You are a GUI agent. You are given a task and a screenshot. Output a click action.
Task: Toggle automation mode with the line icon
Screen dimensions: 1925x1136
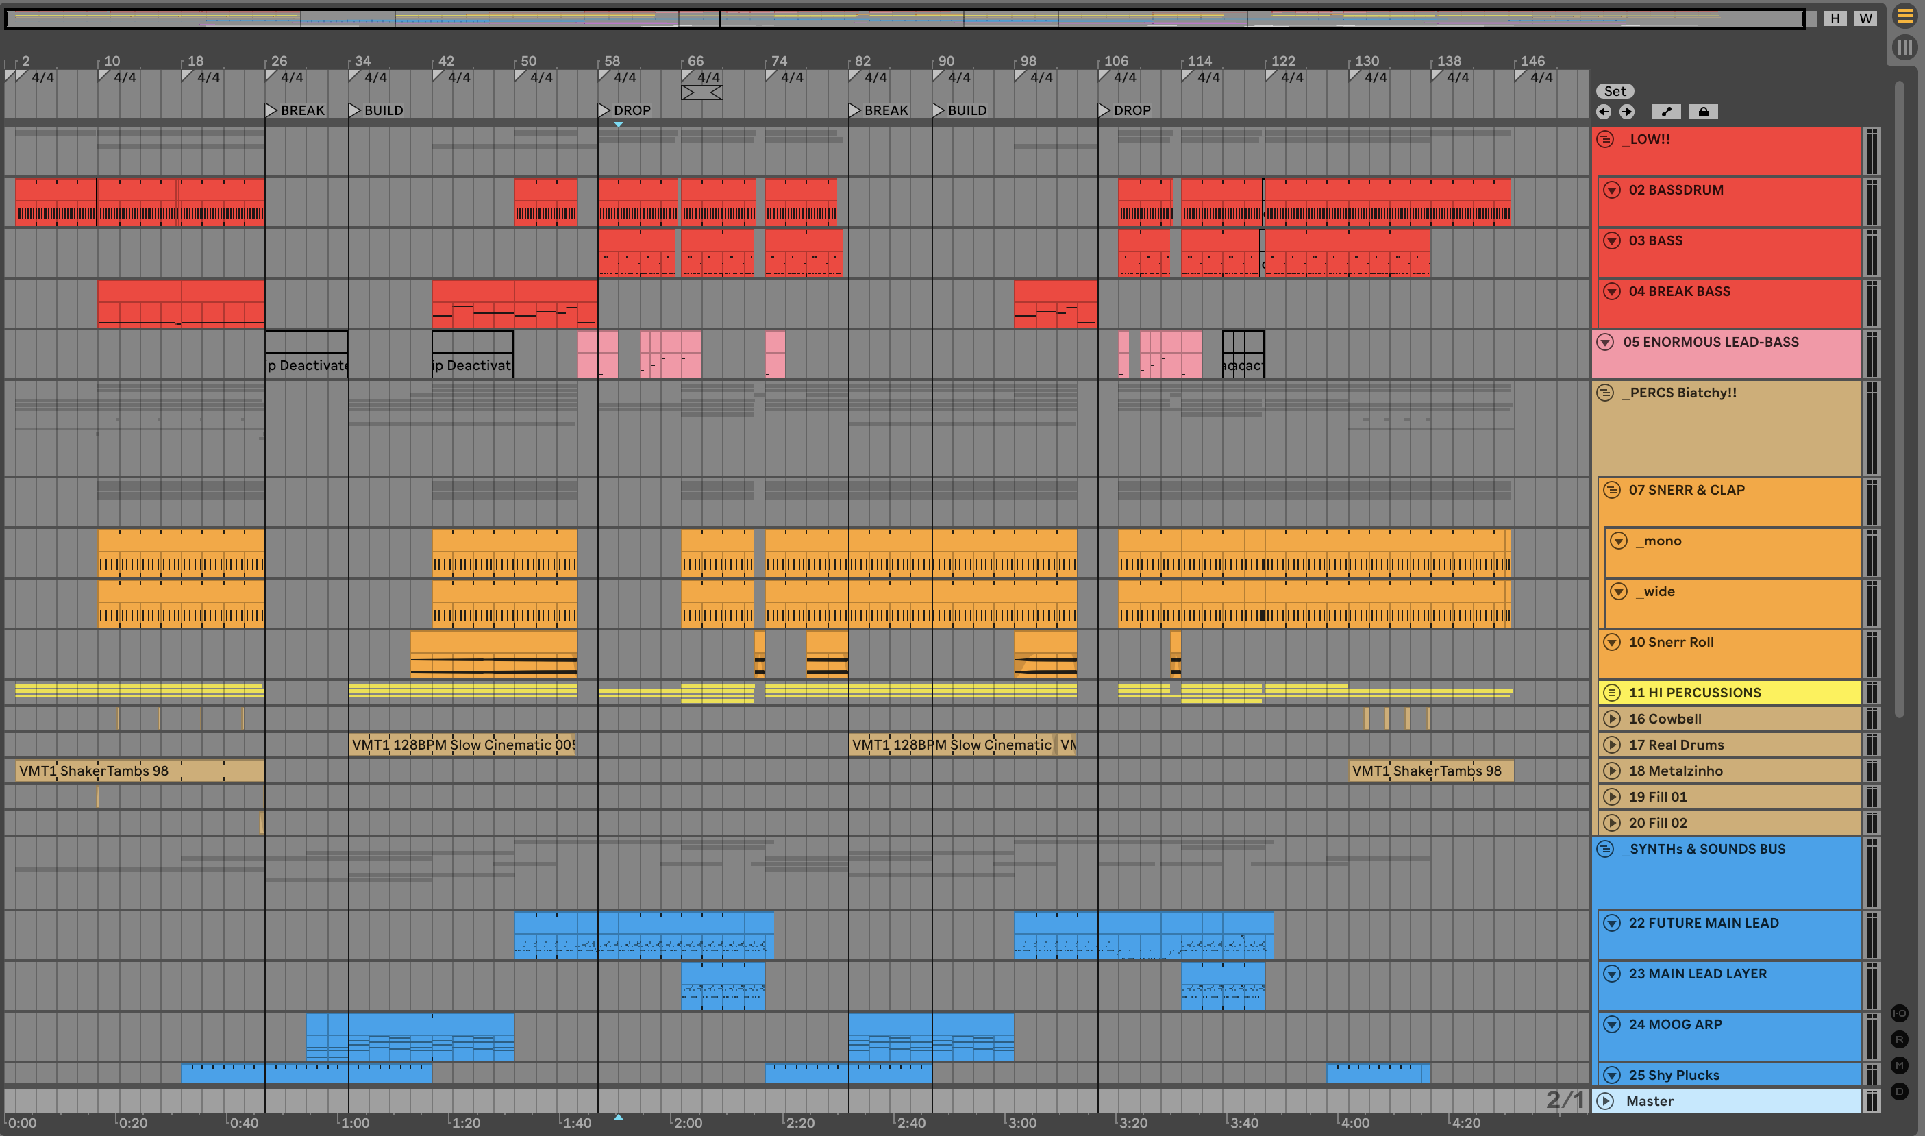pos(1666,112)
